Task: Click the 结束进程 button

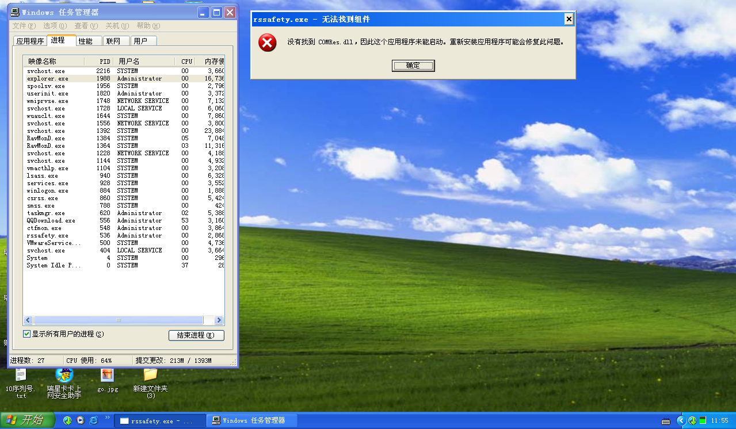Action: click(196, 335)
